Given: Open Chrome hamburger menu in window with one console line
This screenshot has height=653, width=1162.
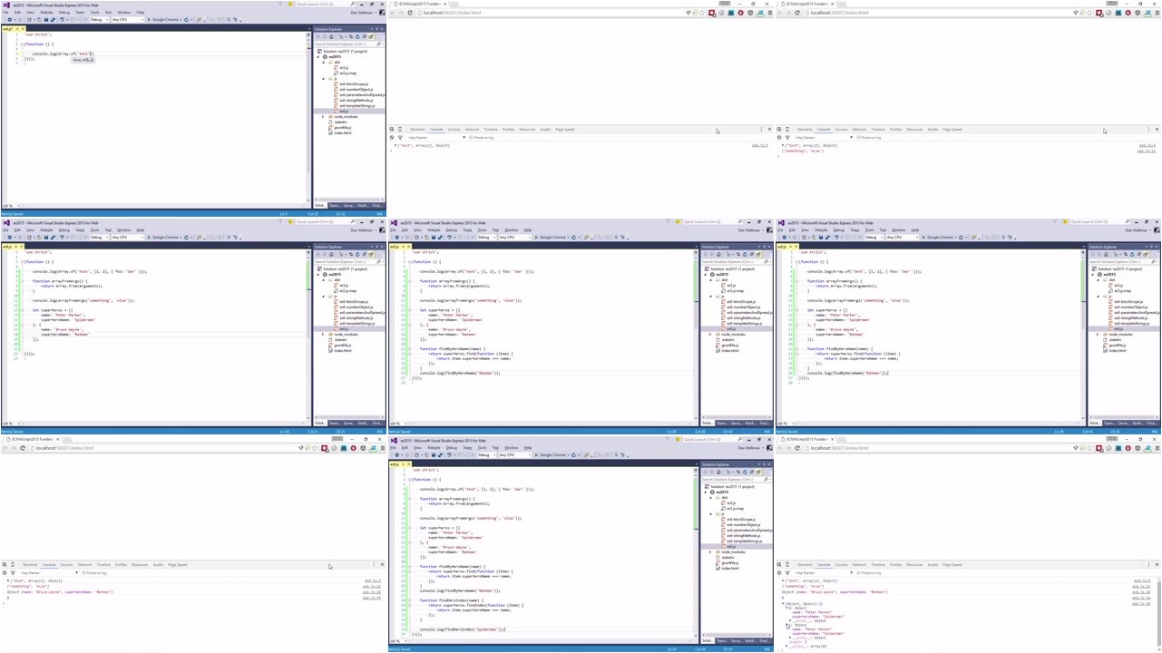Looking at the screenshot, I should 770,13.
